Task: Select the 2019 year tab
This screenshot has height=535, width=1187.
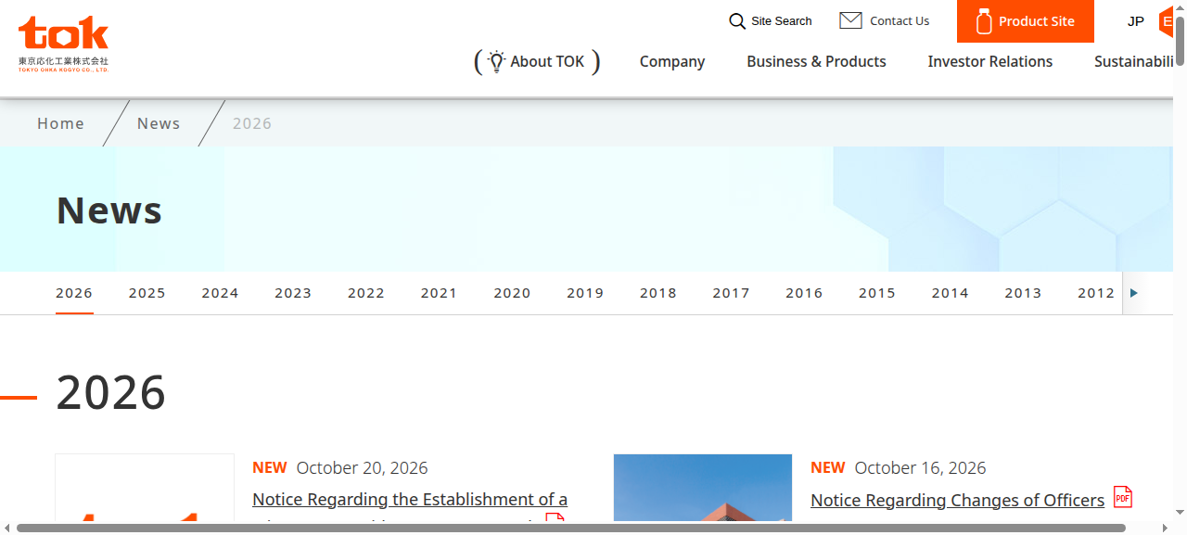Action: click(x=585, y=293)
